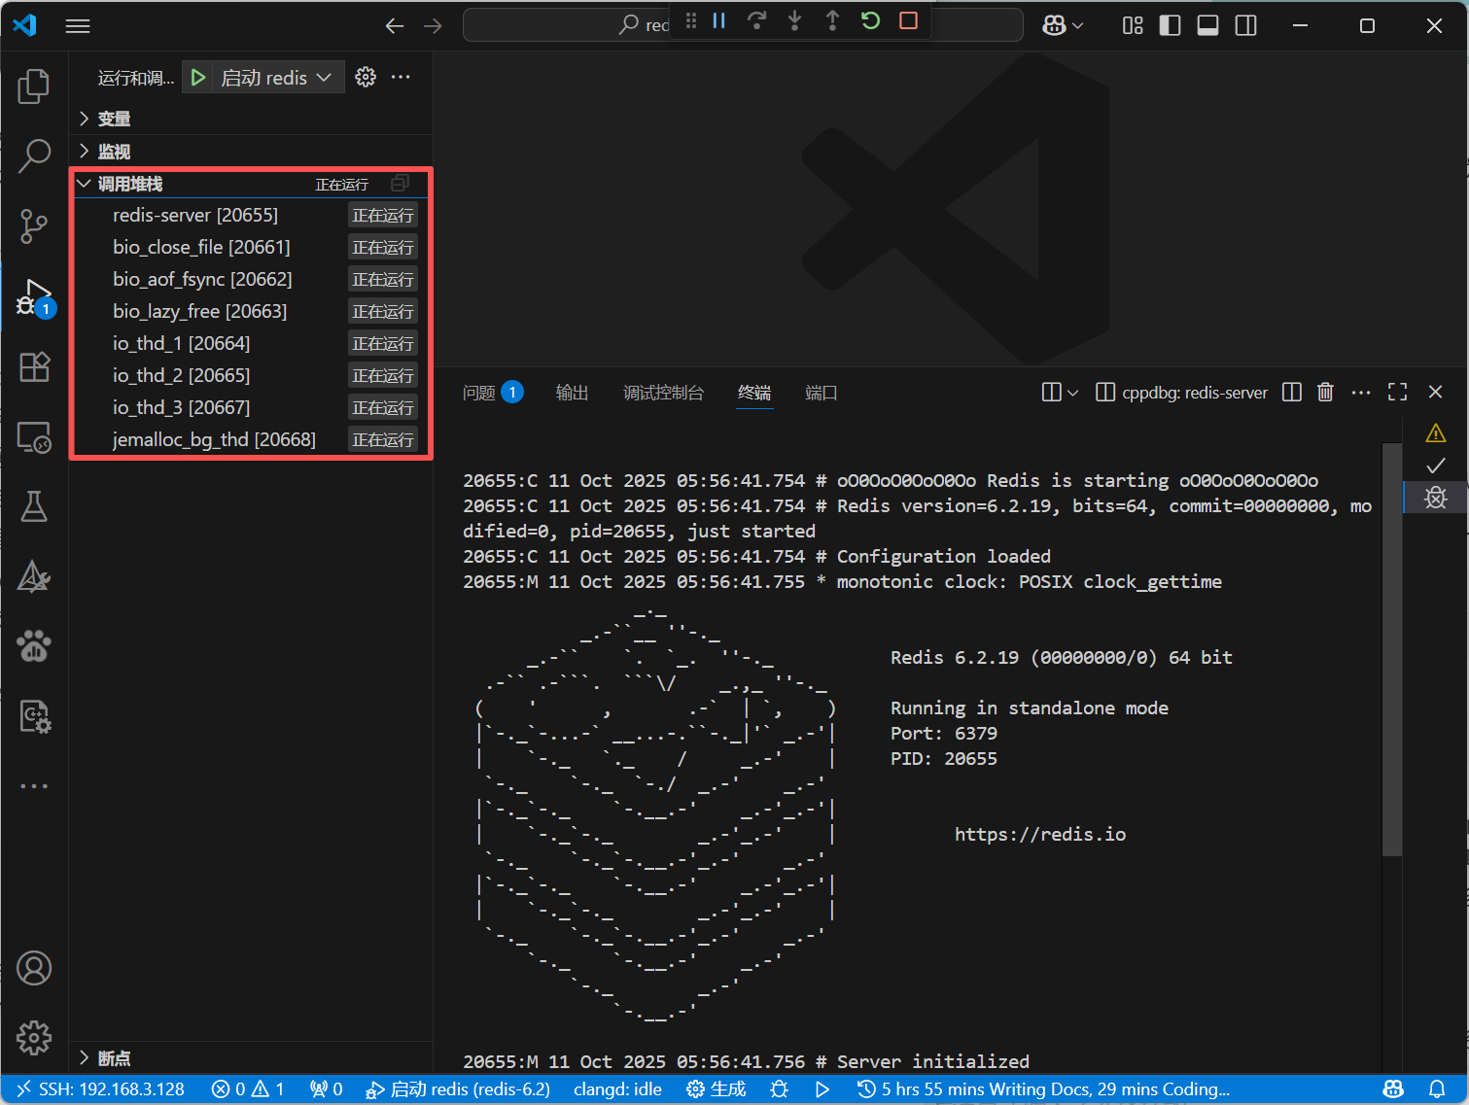Maximize the panel size

coord(1398,392)
